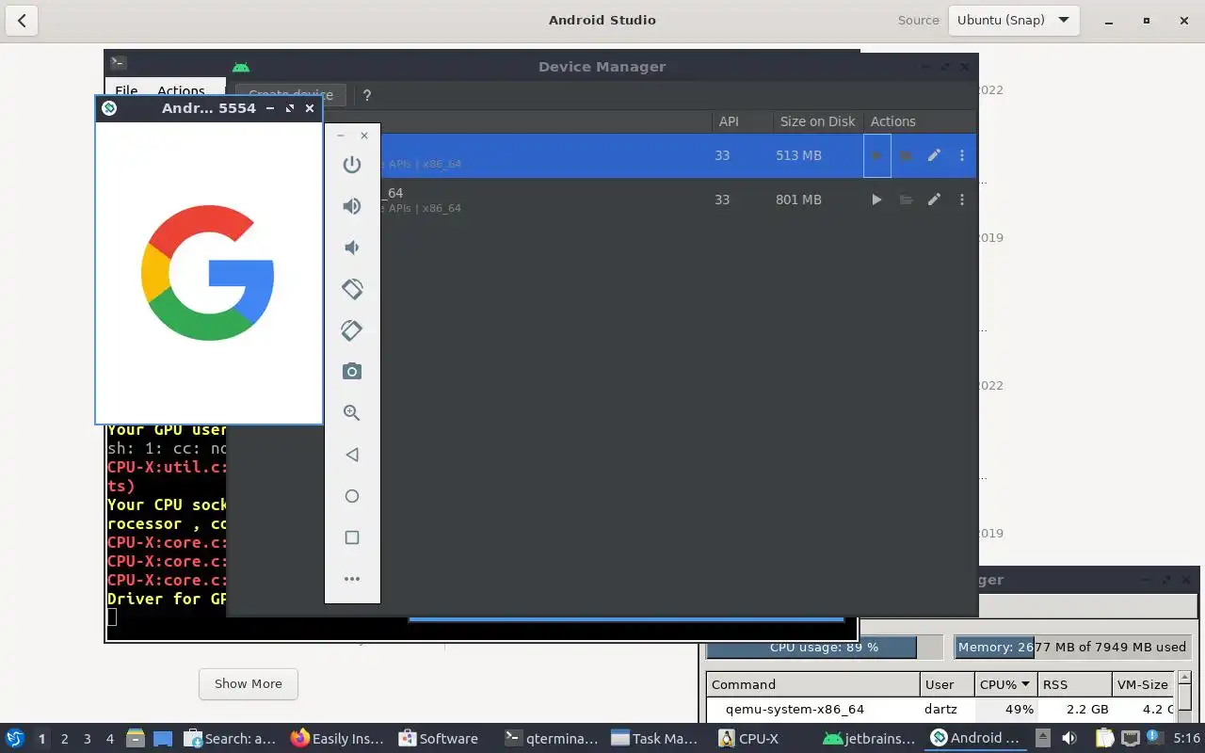Rotate the emulator left

352,289
